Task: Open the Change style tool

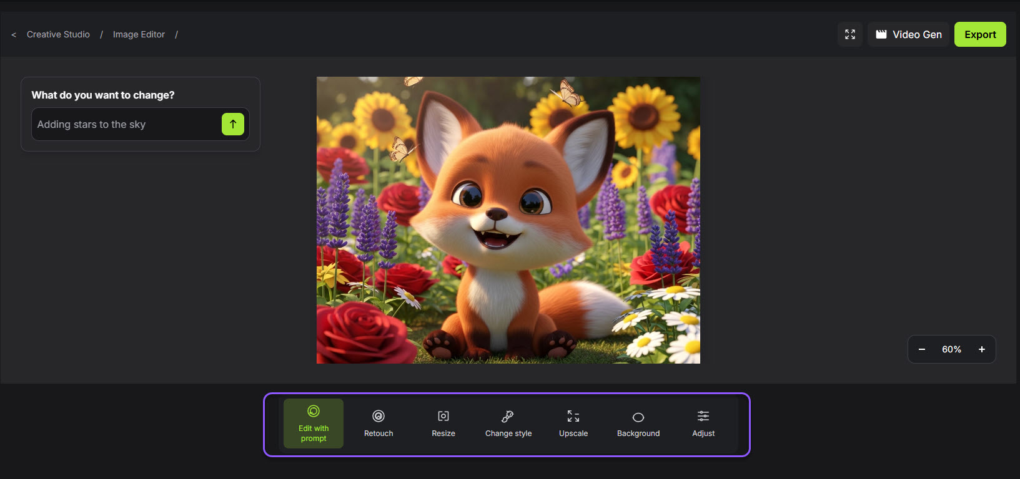Action: [508, 423]
